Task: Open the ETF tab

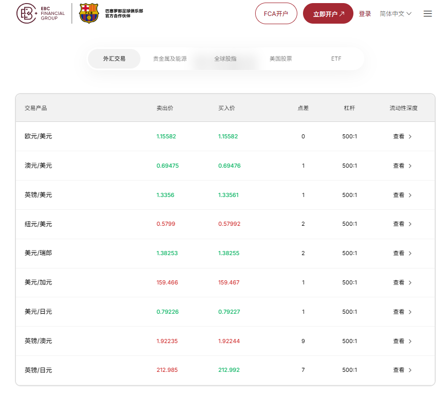Action: click(336, 59)
